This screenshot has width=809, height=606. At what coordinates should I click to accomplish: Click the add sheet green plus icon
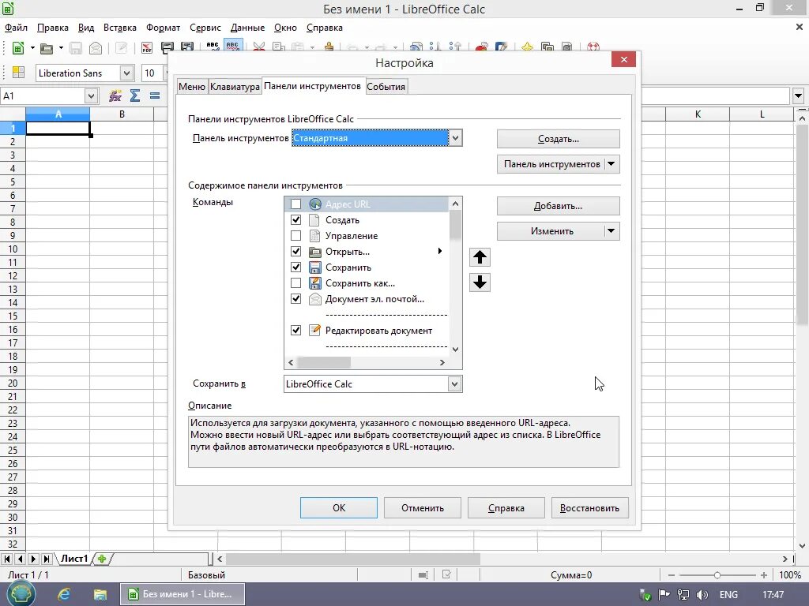point(102,559)
